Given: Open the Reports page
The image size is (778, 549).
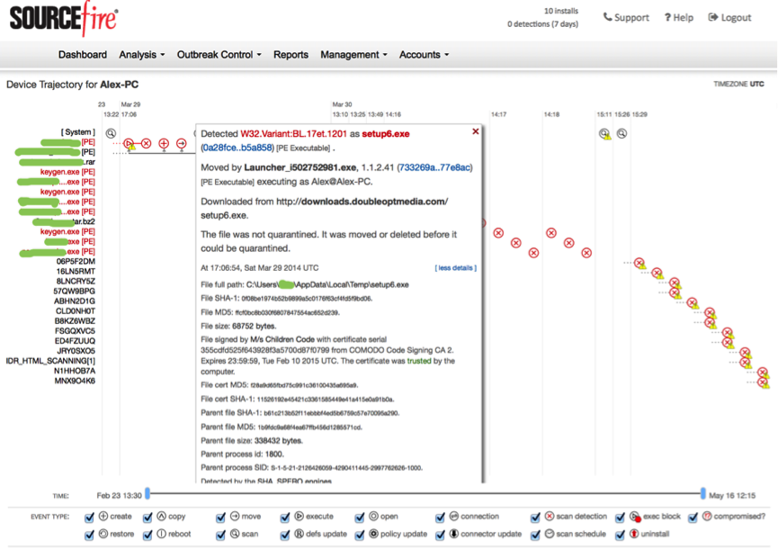Looking at the screenshot, I should point(291,55).
